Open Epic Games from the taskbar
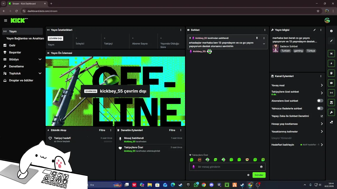The image size is (337, 189). click(188, 185)
